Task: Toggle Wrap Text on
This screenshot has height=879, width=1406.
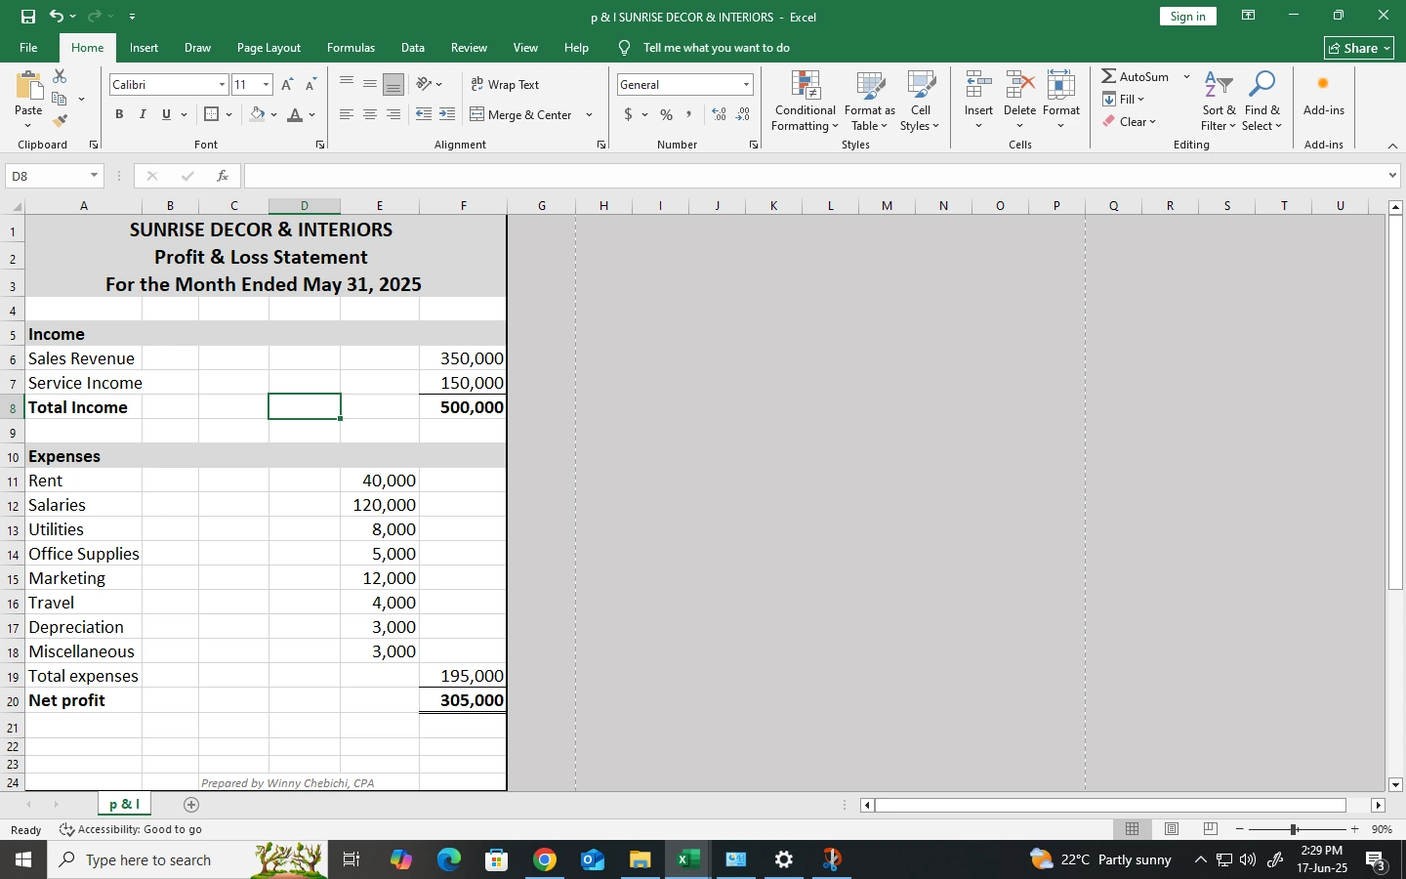Action: [x=505, y=85]
